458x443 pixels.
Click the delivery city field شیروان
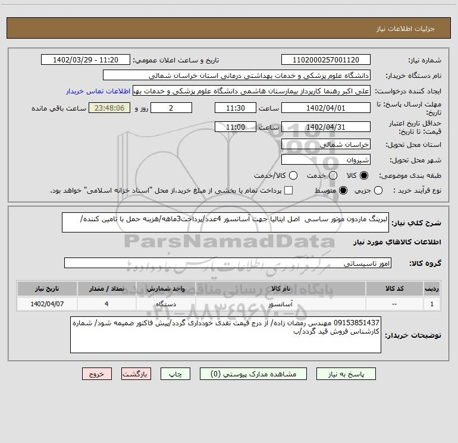coord(326,159)
